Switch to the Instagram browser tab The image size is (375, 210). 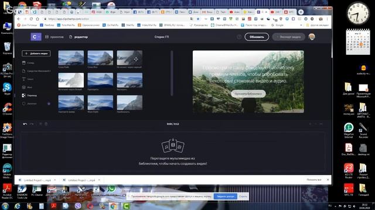click(97, 12)
